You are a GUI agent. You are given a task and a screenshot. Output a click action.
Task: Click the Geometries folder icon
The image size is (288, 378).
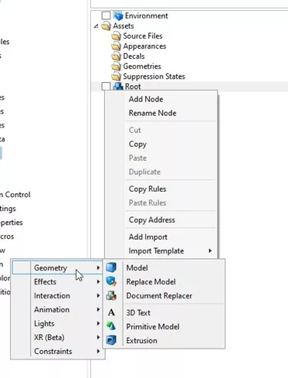point(116,66)
